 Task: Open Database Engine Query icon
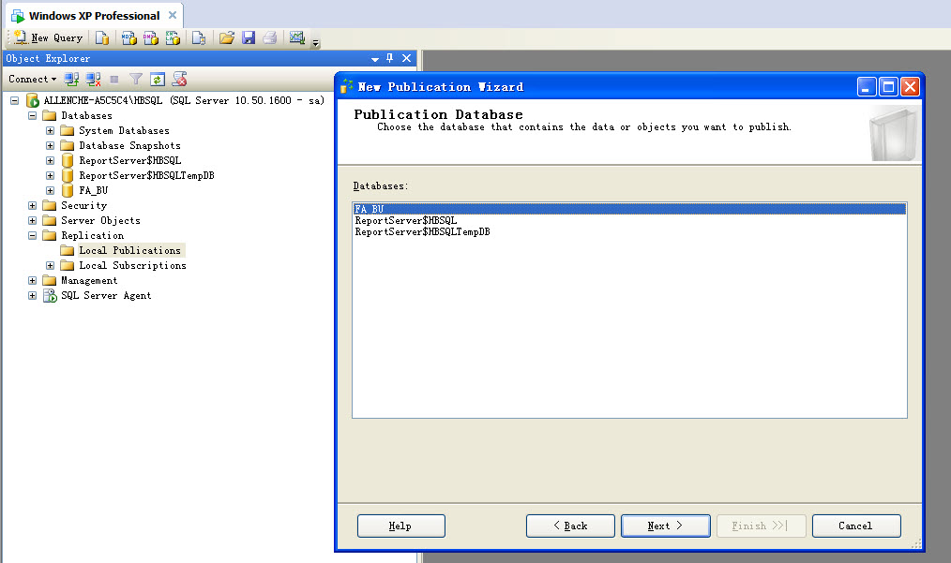(102, 37)
